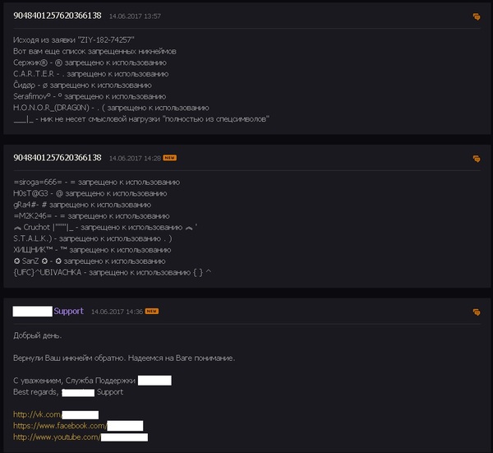Open author profile on the 13:57 post
The image size is (493, 453).
pyautogui.click(x=58, y=16)
